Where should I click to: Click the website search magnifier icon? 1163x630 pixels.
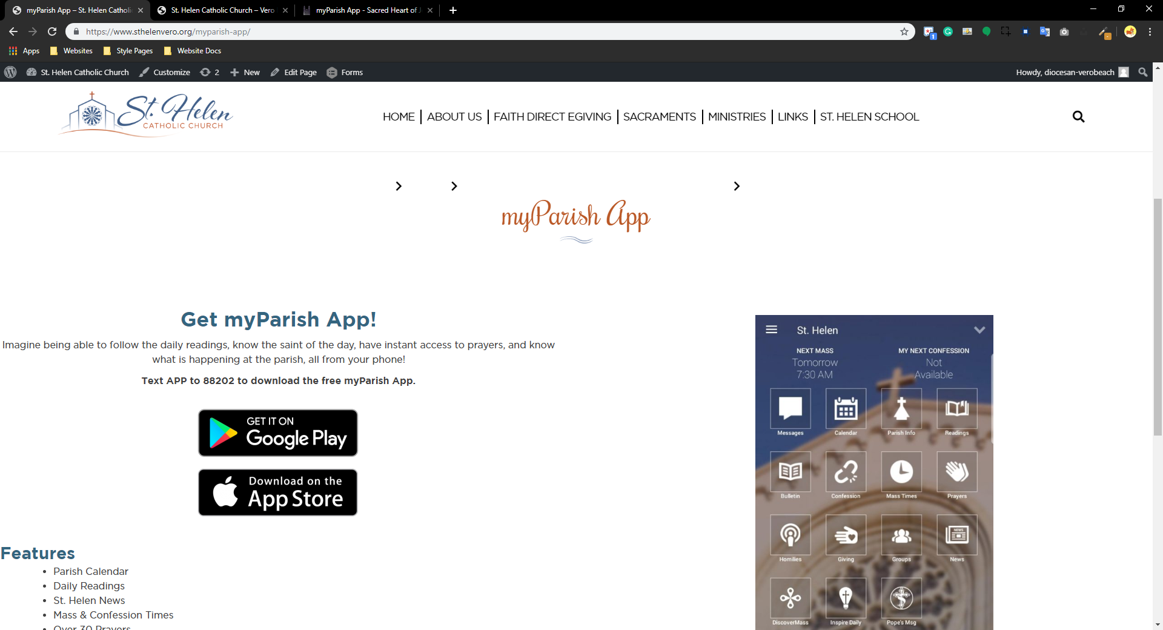[x=1078, y=116]
